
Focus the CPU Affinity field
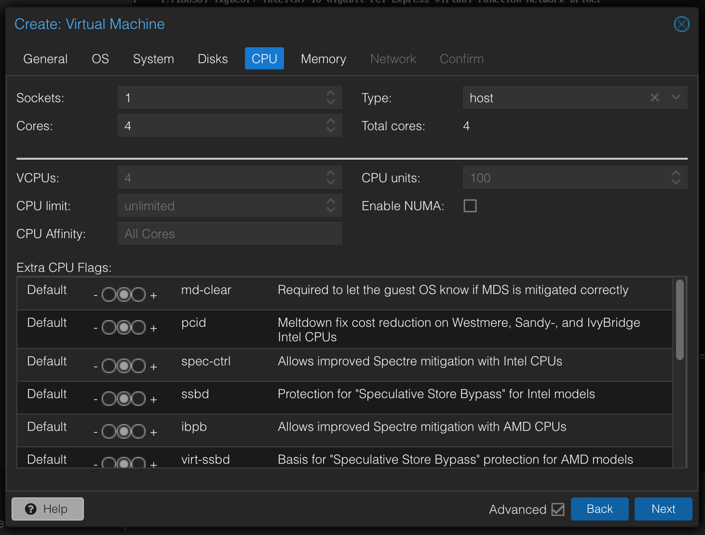[x=230, y=234]
